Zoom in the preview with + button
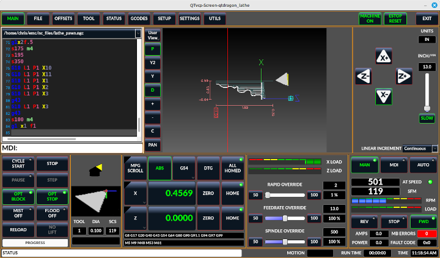Screen dimensions: 440x258 (152, 104)
